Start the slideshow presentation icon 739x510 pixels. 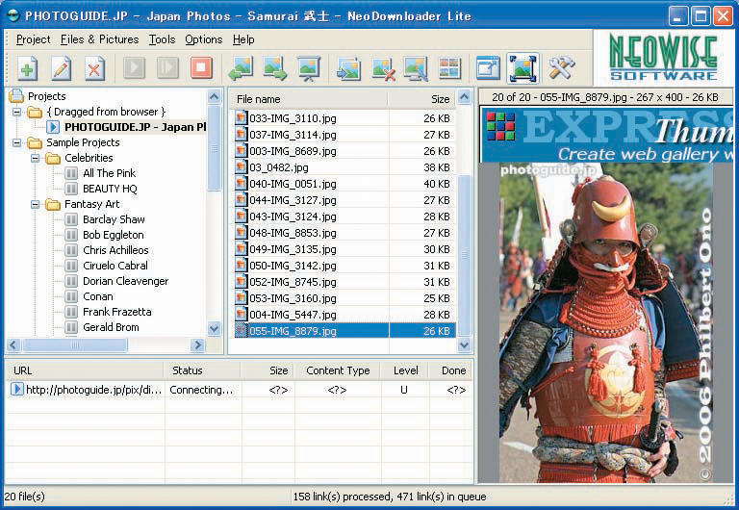pos(309,68)
